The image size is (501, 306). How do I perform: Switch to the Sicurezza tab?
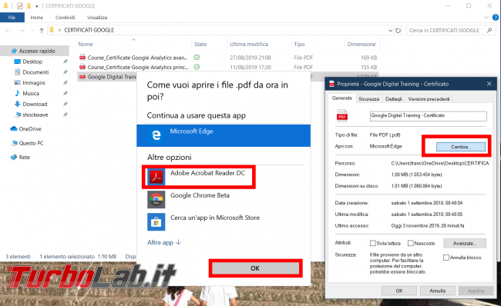(x=368, y=99)
